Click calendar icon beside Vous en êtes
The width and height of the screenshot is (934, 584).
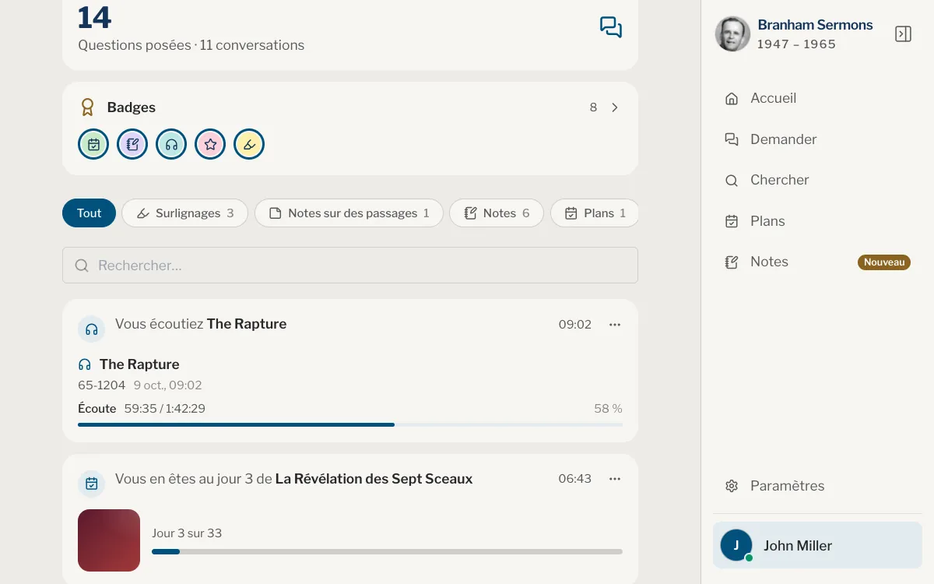92,484
